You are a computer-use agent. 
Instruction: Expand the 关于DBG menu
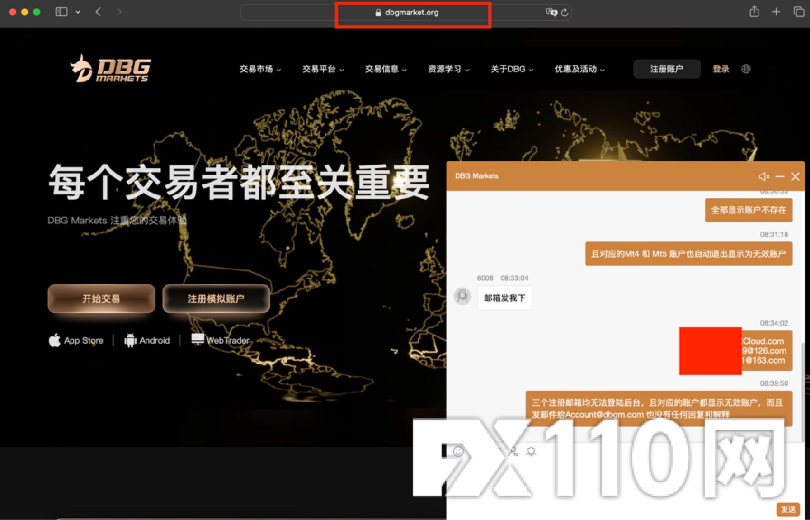(x=512, y=69)
